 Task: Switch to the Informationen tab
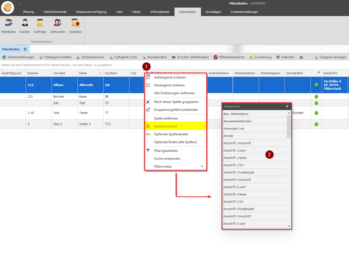pyautogui.click(x=160, y=12)
